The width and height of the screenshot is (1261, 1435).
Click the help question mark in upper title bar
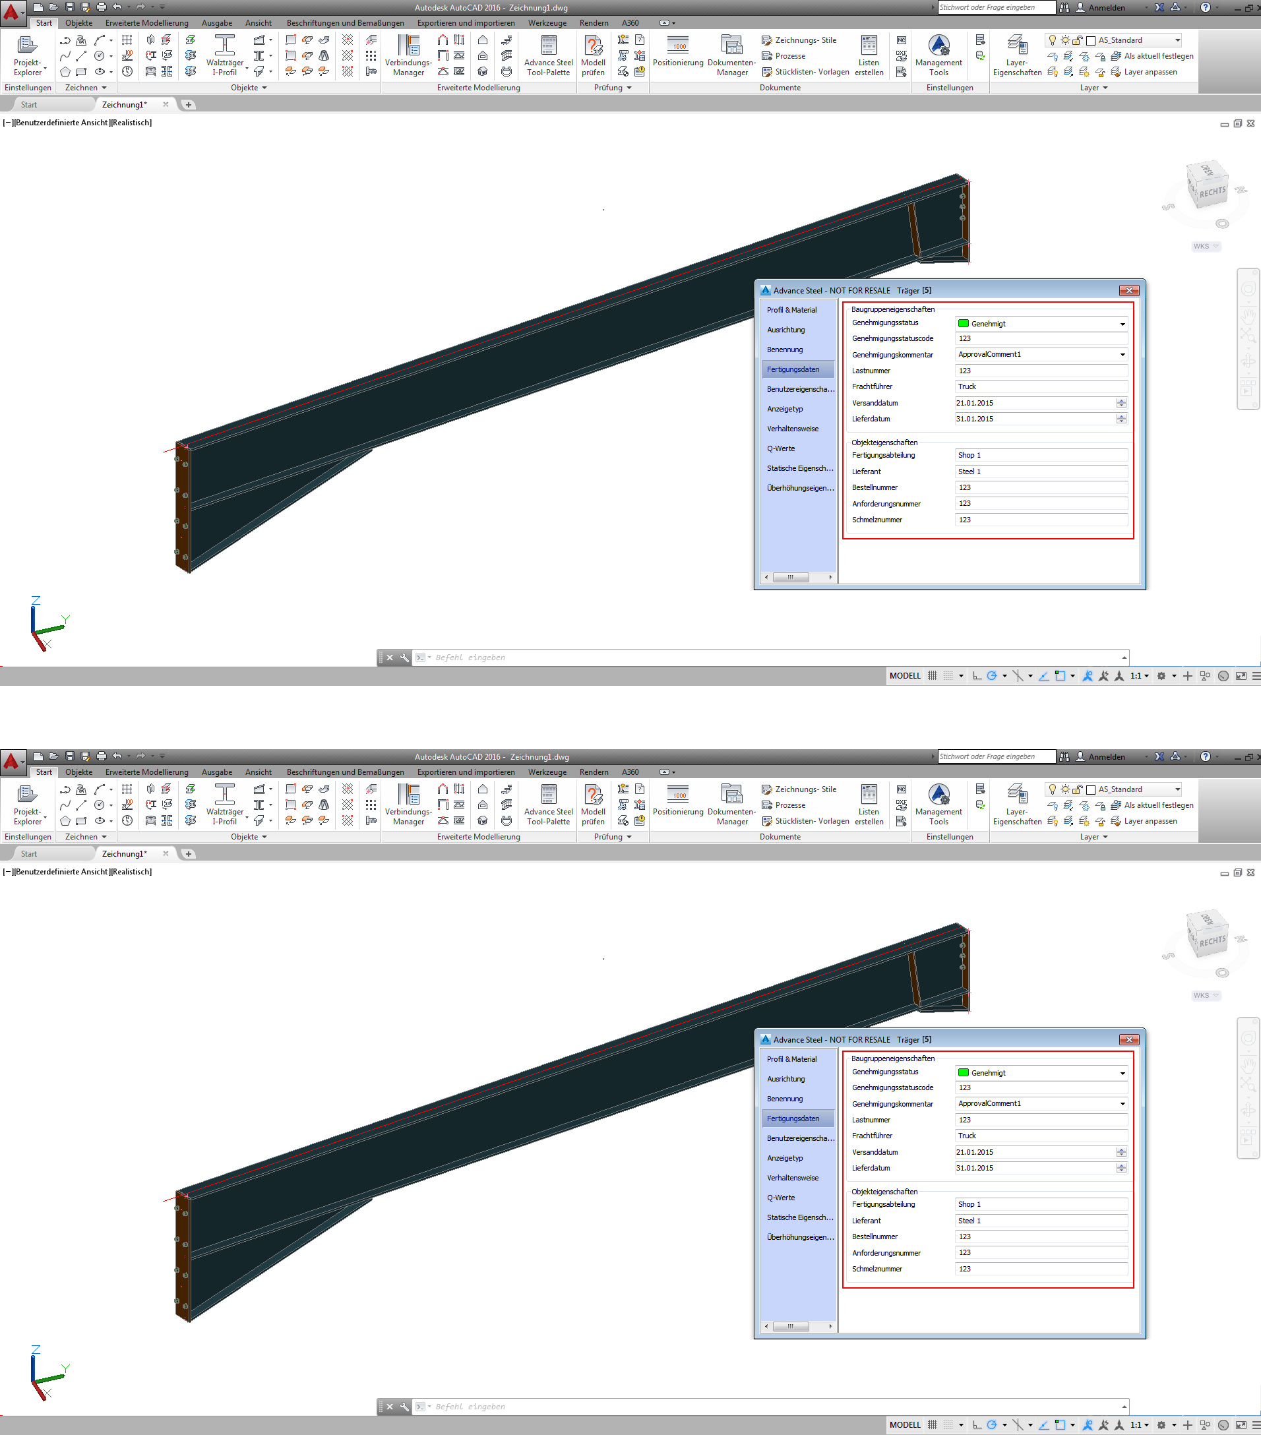[1206, 8]
